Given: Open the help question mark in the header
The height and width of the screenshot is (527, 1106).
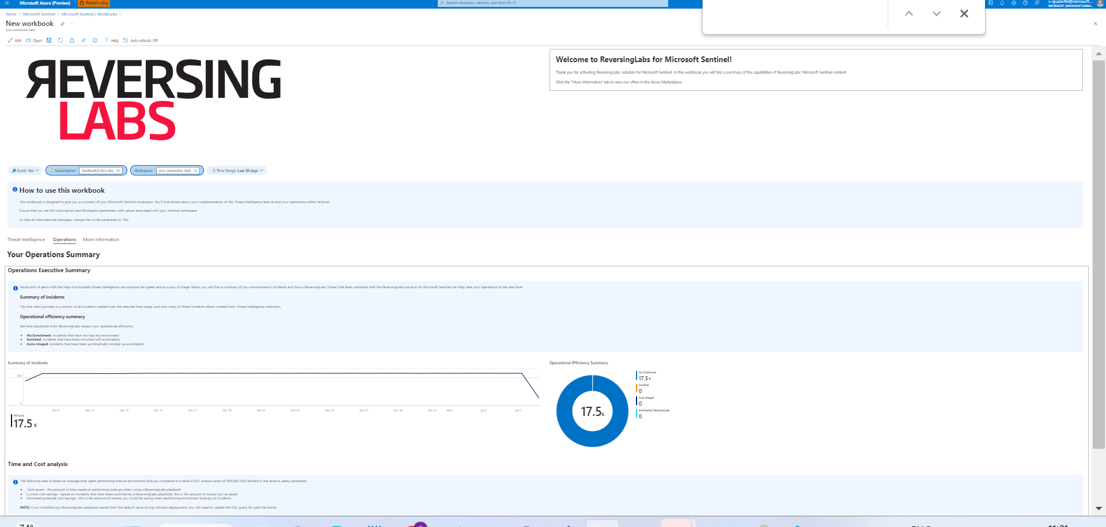Looking at the screenshot, I should pos(1025,3).
